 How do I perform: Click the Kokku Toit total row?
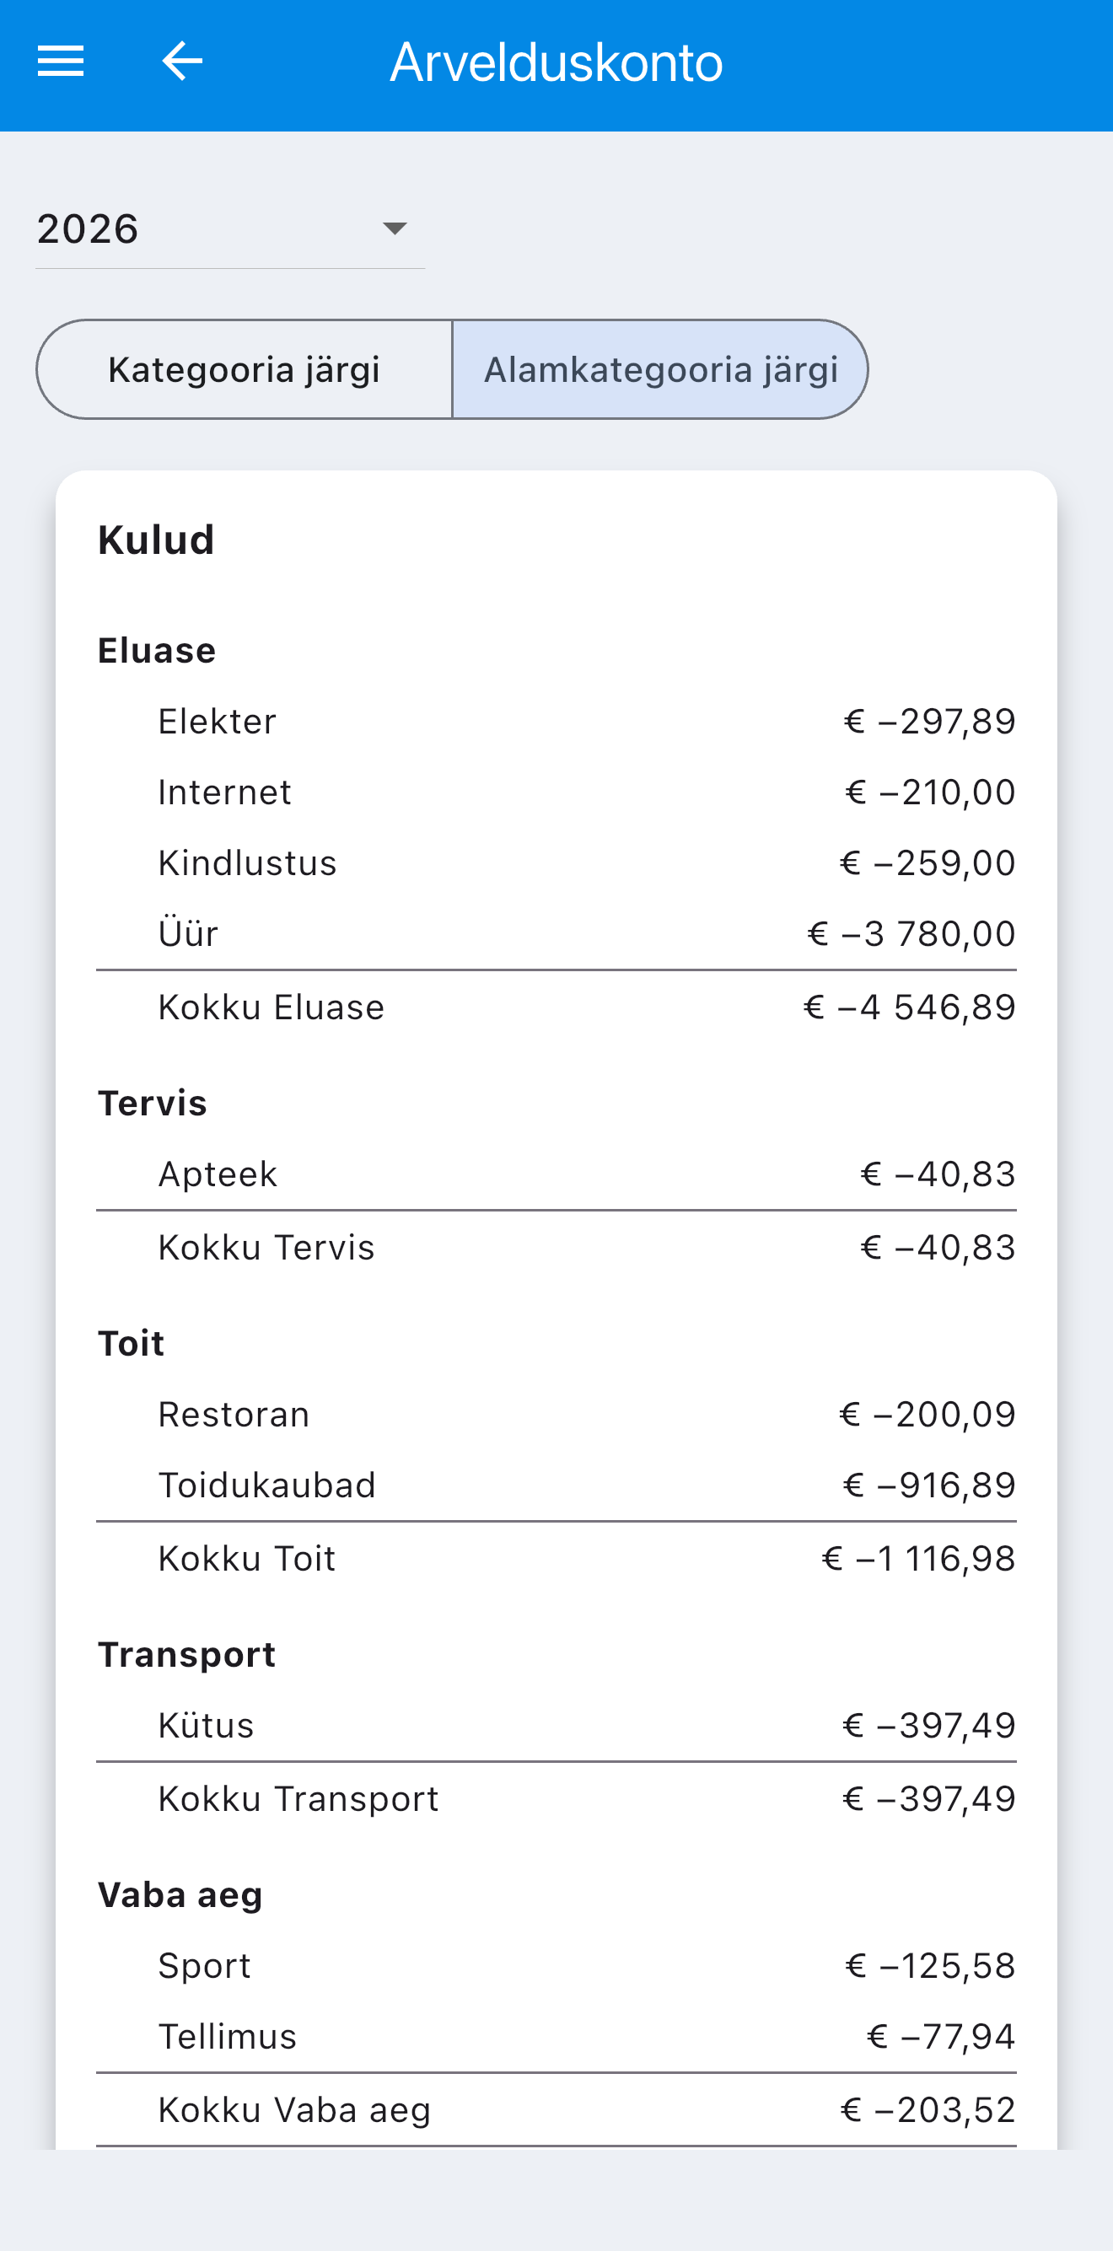(556, 1559)
